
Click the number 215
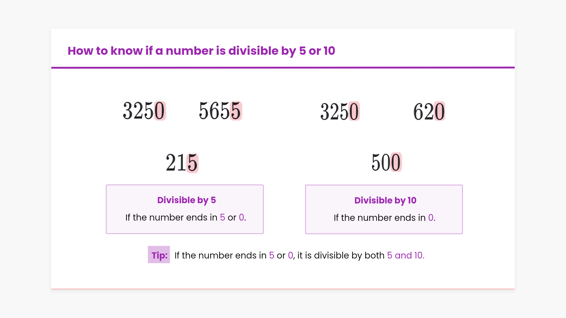[x=182, y=163]
